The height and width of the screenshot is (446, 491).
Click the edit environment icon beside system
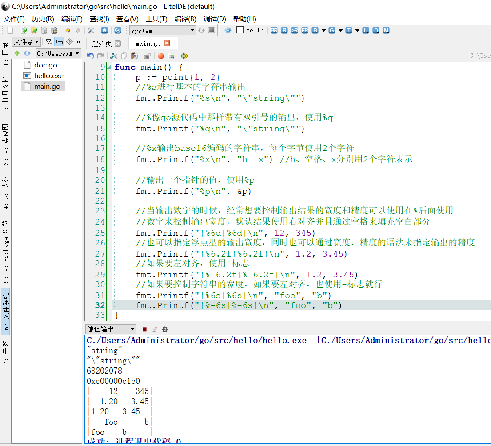212,30
